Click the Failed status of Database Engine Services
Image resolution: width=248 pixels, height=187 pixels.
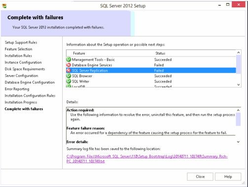pyautogui.click(x=159, y=65)
